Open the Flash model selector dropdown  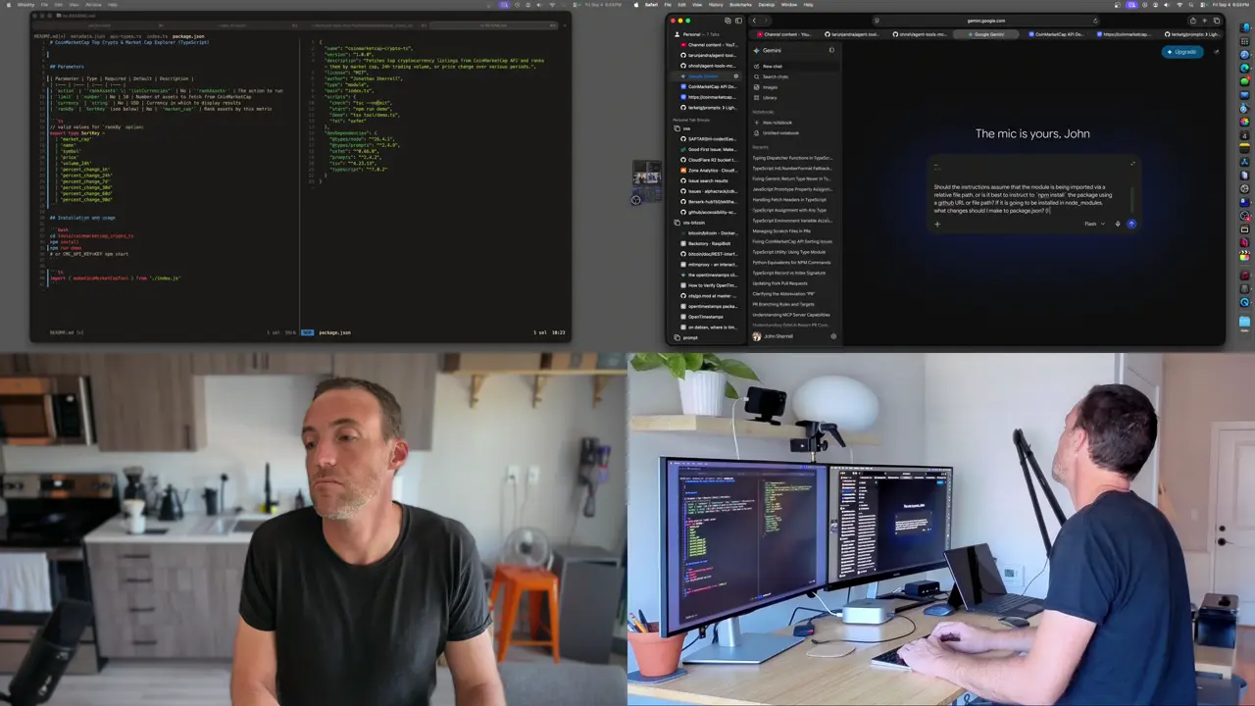1094,224
